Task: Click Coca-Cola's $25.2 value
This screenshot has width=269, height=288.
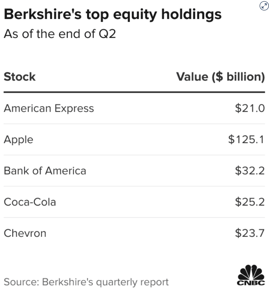Action: [250, 202]
